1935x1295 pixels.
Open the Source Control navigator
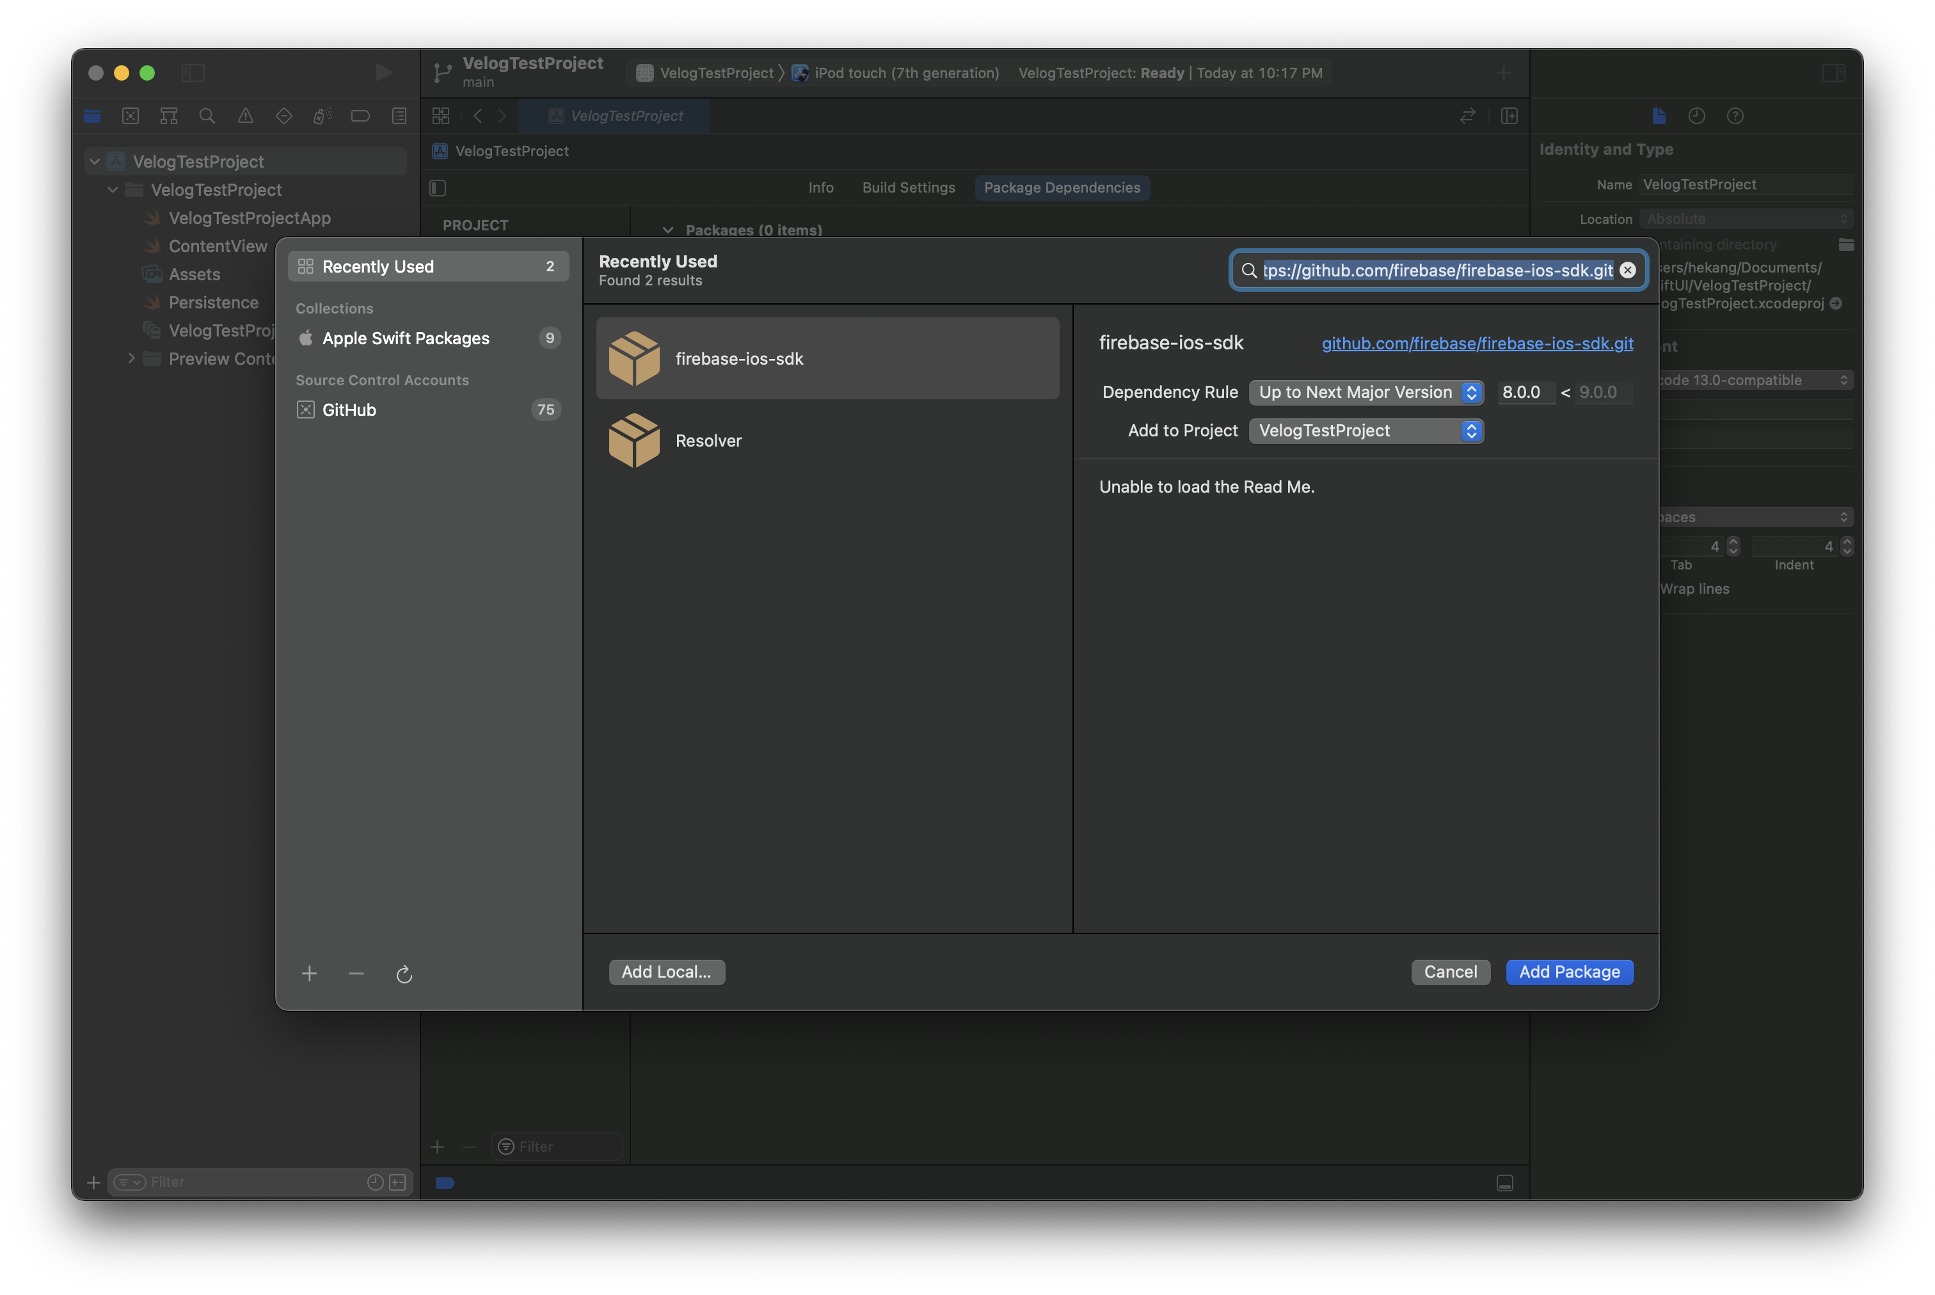[x=131, y=116]
